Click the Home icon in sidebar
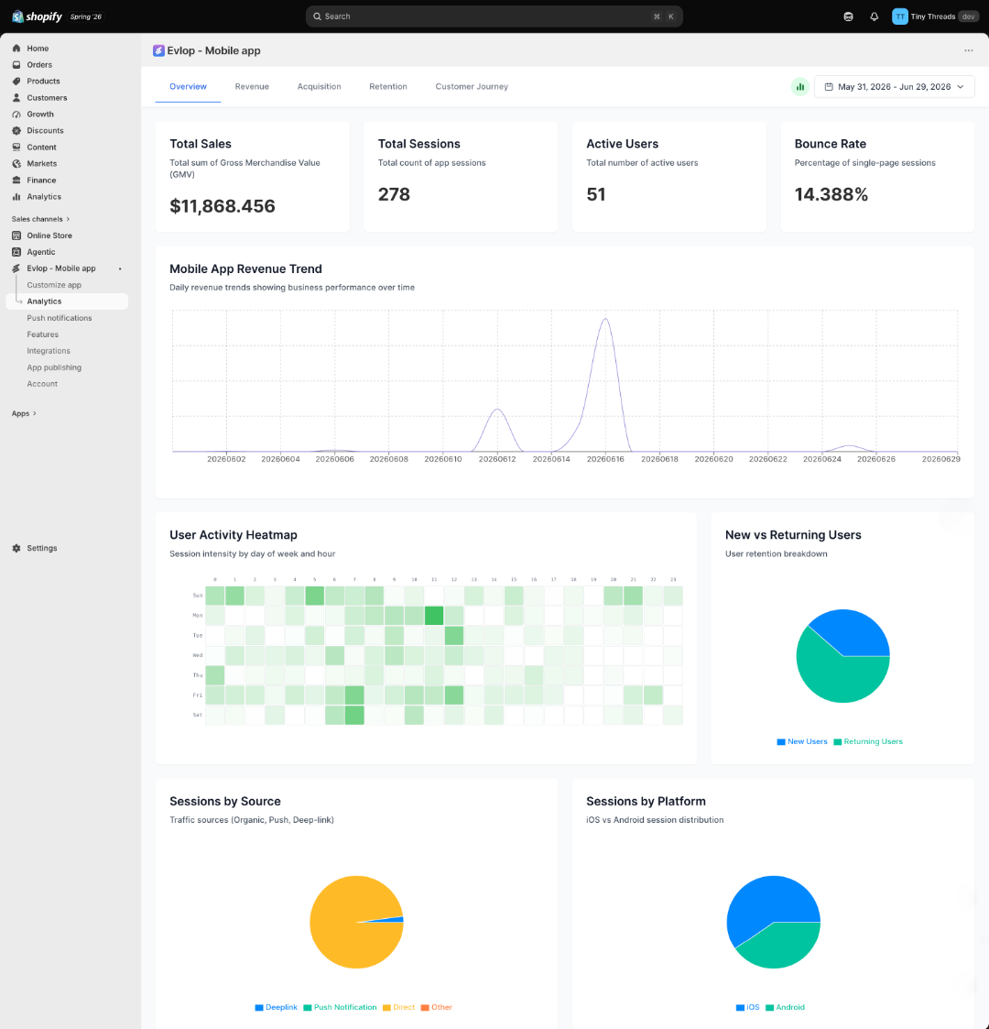Viewport: 989px width, 1029px height. (16, 49)
